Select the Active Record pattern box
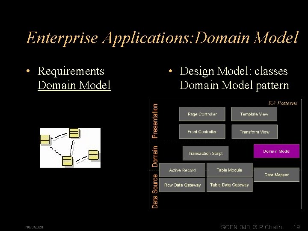The height and width of the screenshot is (231, 308). tap(182, 170)
